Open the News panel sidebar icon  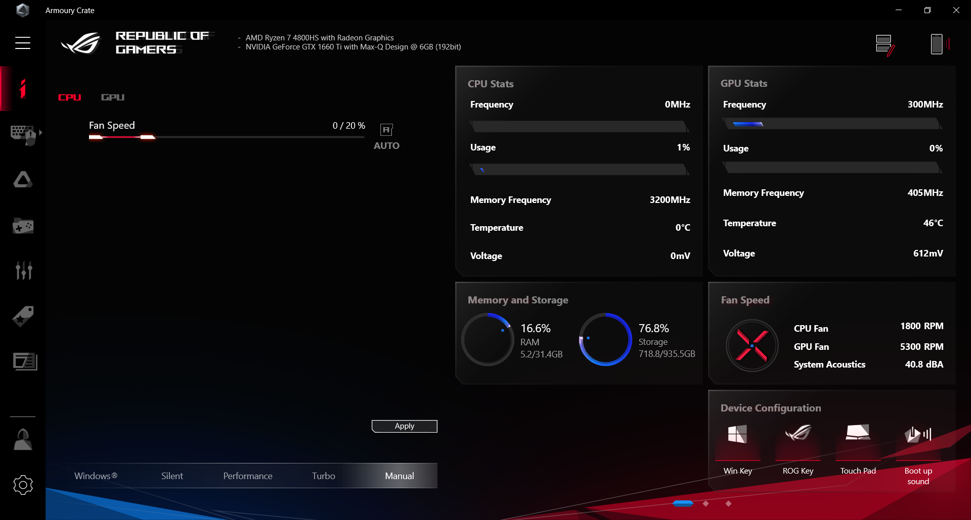click(25, 361)
